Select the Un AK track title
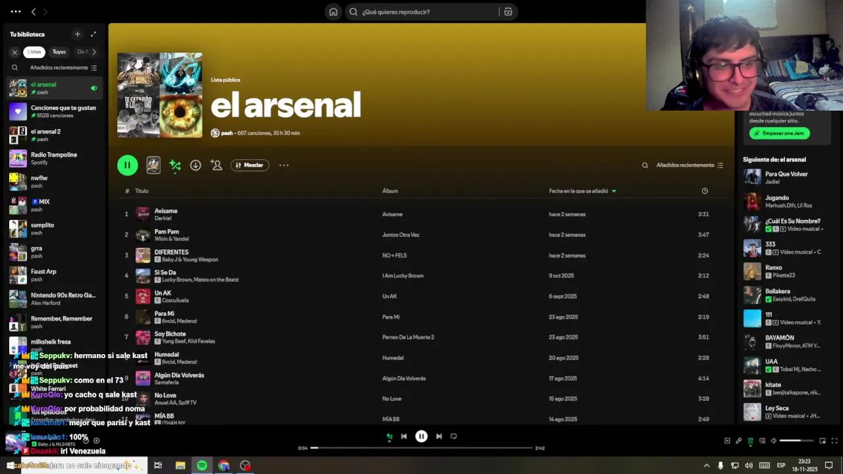This screenshot has width=843, height=474. coord(163,293)
